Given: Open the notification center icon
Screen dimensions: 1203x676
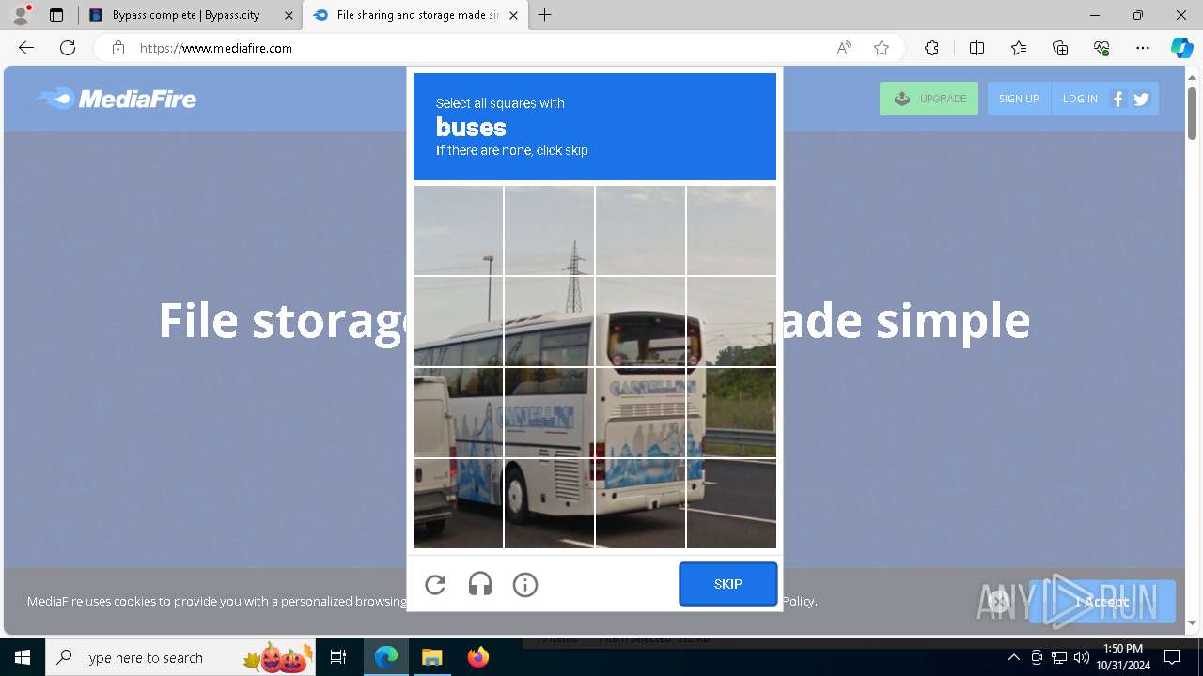Looking at the screenshot, I should coord(1172,657).
